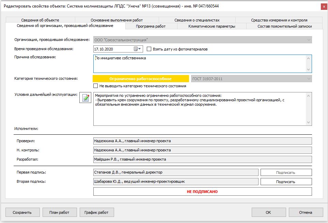Sign the second signature with 'Подписать'
The height and width of the screenshot is (223, 328).
pos(286,181)
